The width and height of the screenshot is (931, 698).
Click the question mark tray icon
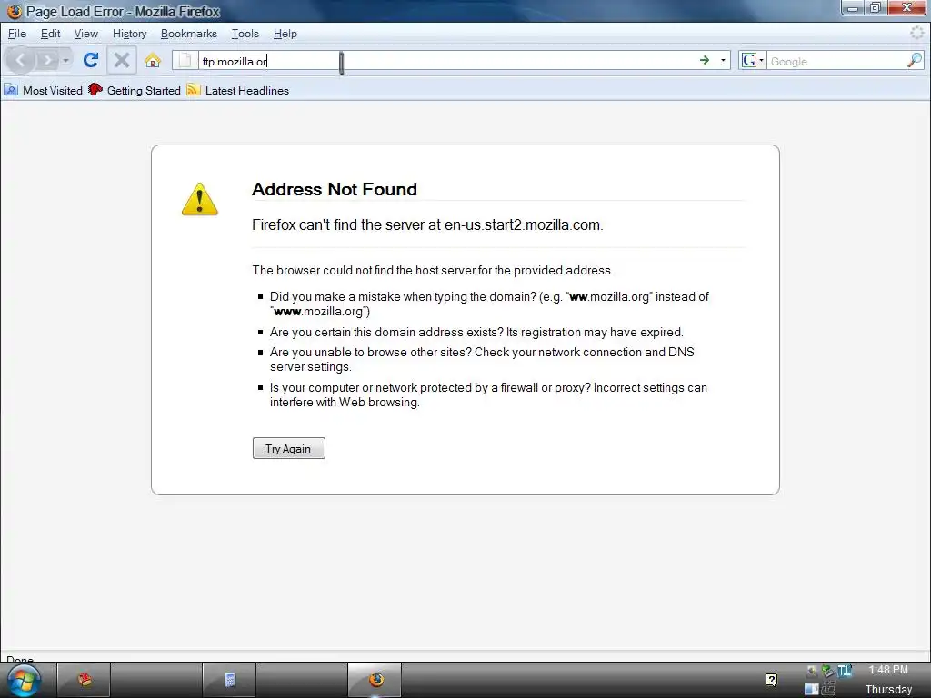click(771, 680)
